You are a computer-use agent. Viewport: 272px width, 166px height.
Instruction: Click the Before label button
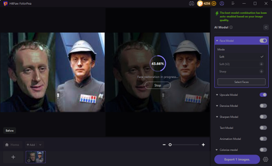(10, 131)
